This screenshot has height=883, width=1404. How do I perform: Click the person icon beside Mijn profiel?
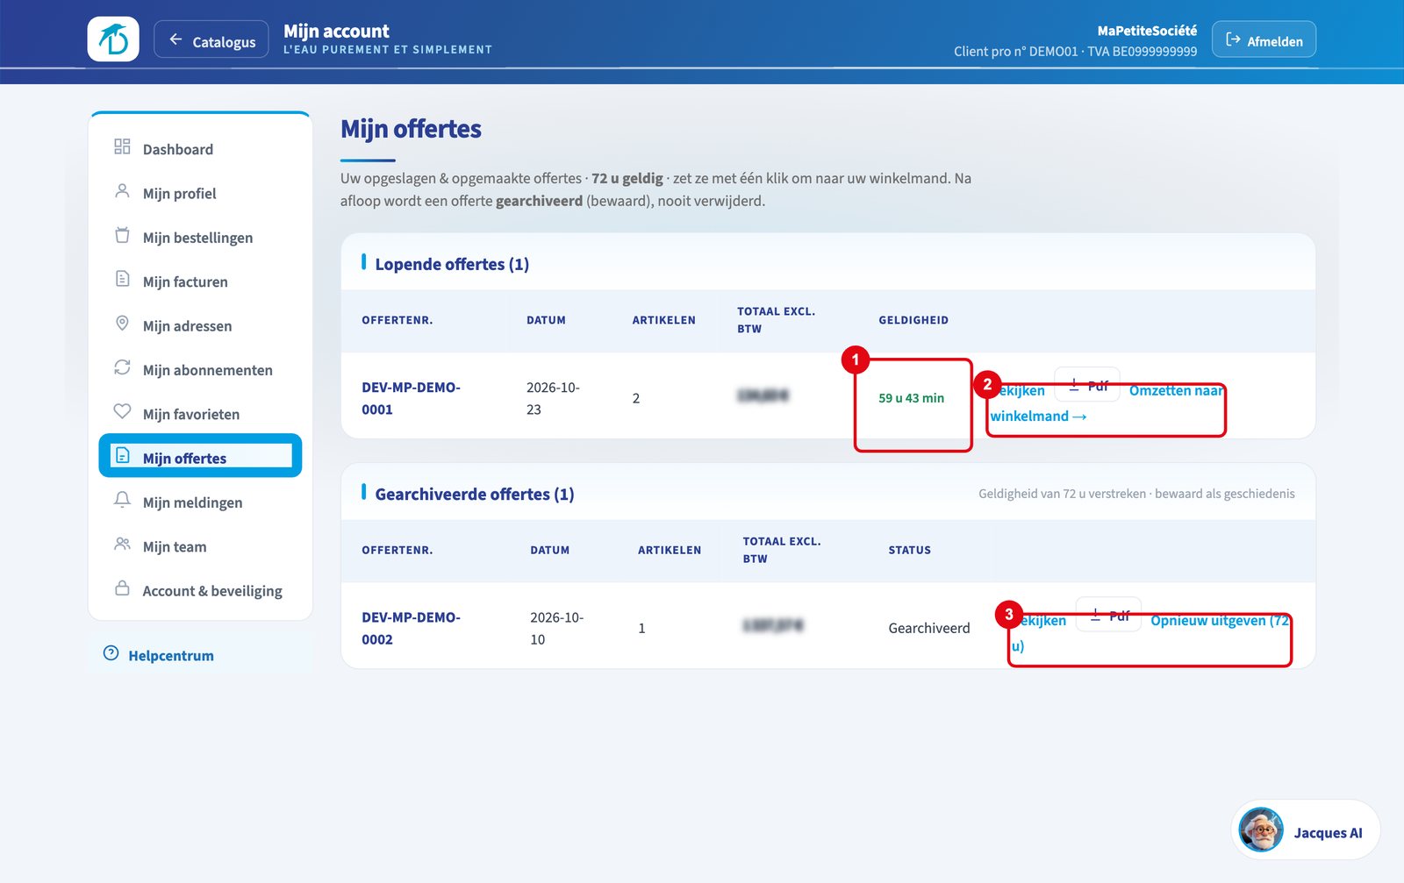(122, 191)
